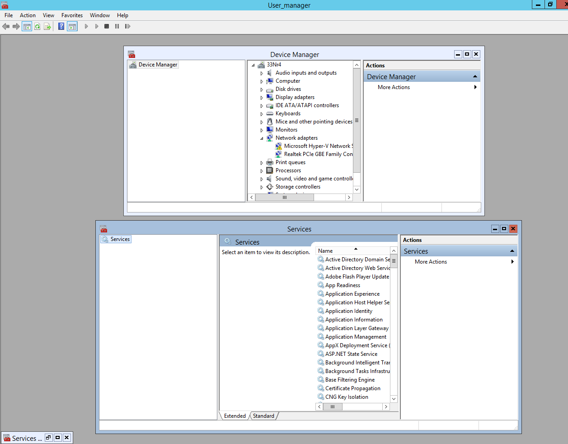
Task: Click gear icon of Adobe Flash Player Update
Action: (321, 276)
